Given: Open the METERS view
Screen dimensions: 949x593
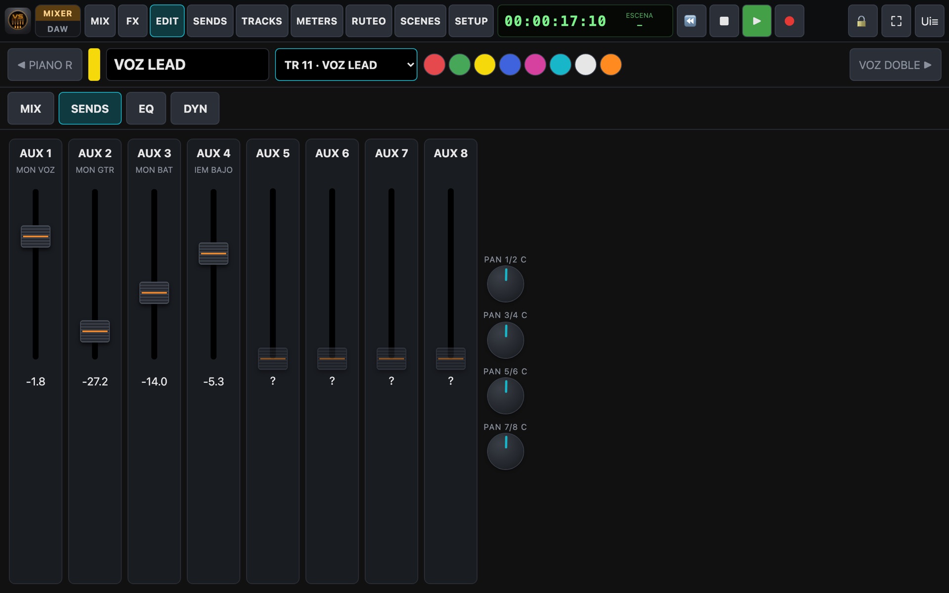Looking at the screenshot, I should pos(317,21).
